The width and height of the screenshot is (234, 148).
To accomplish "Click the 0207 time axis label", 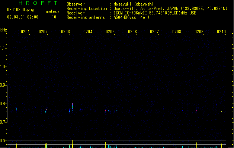I will point(154,32).
